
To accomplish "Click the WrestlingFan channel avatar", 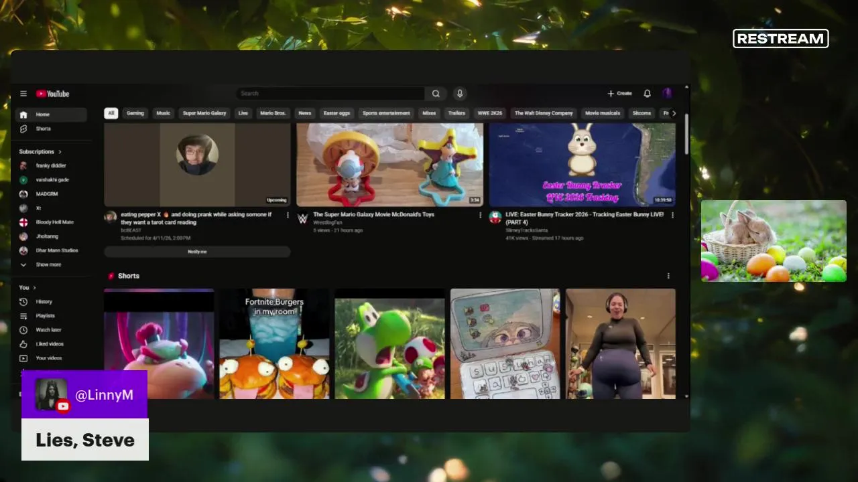I will click(302, 218).
